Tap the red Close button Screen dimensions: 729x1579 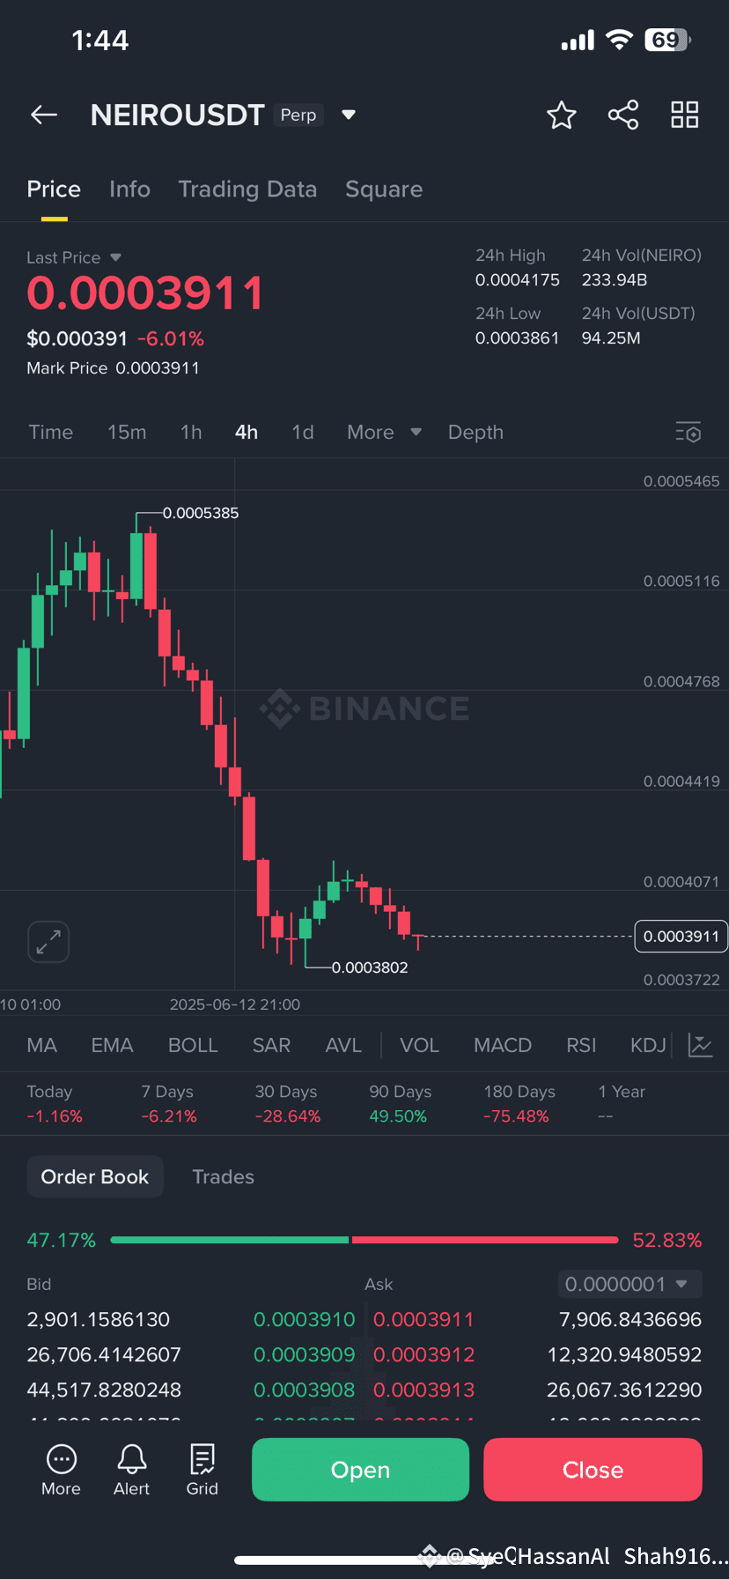[593, 1470]
